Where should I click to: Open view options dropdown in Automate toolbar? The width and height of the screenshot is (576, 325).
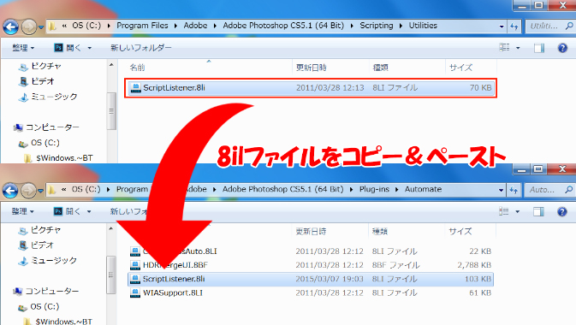(x=518, y=211)
